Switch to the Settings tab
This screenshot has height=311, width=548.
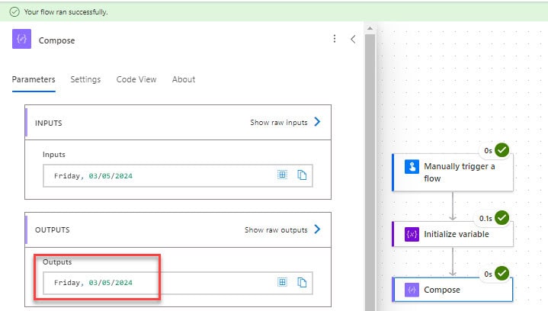click(85, 79)
